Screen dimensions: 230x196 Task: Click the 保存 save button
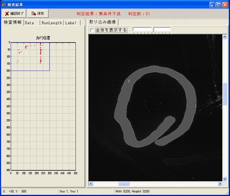[x=38, y=13]
